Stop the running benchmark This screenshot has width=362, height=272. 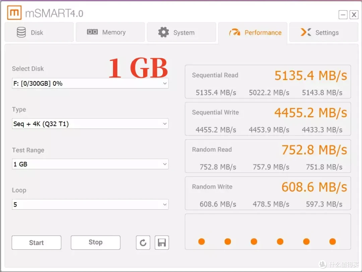click(96, 243)
